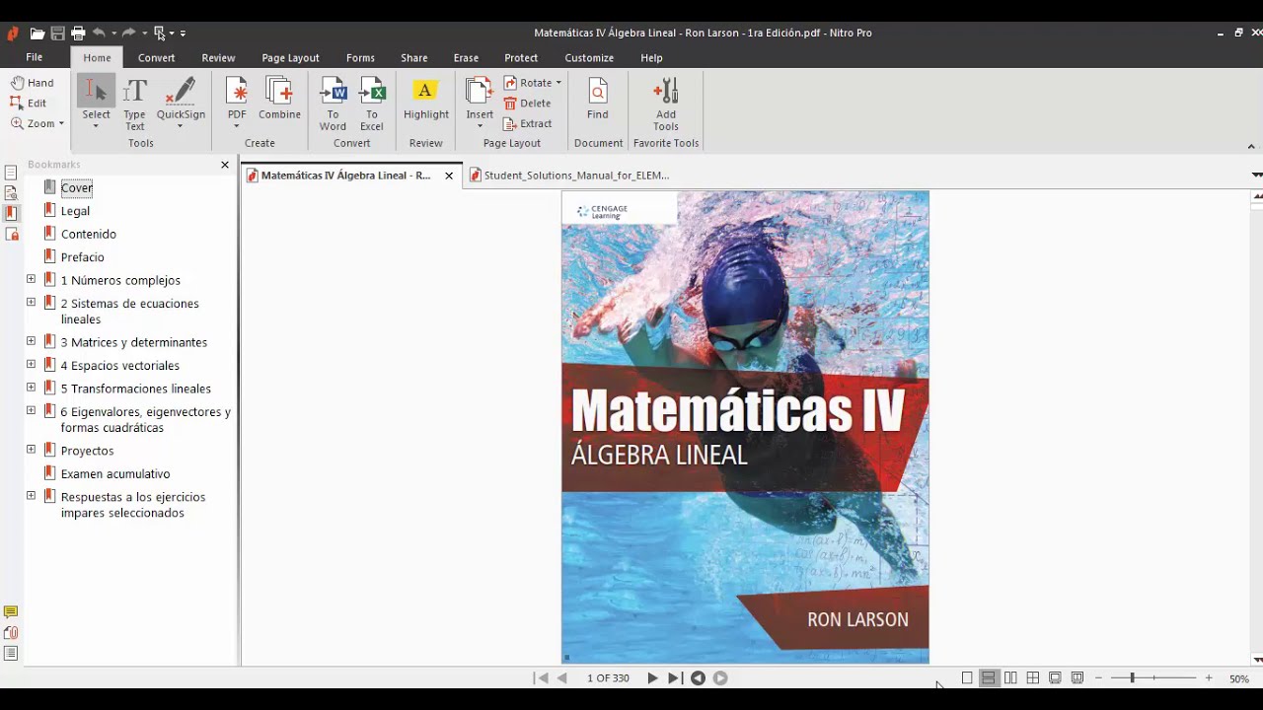Click the zoom slider handle

click(1132, 678)
